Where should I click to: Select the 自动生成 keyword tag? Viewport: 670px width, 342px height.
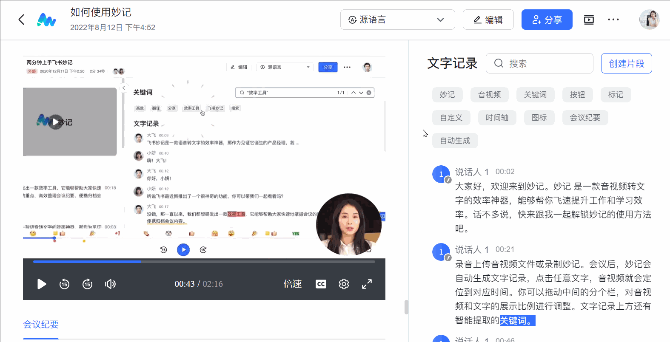coord(455,141)
